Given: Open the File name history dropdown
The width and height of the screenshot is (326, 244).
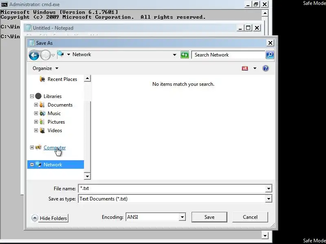Looking at the screenshot, I should pos(269,188).
